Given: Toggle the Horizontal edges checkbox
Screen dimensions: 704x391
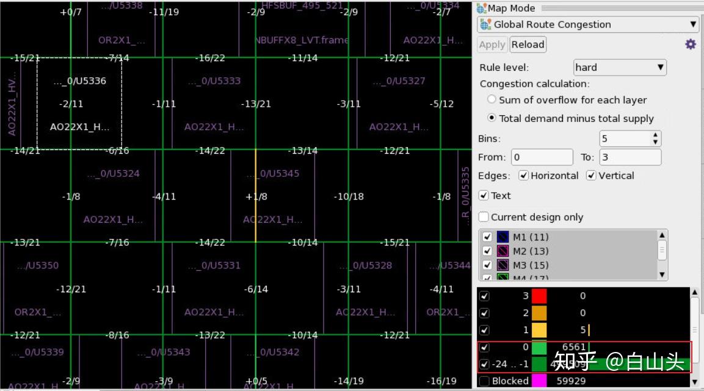Looking at the screenshot, I should [x=523, y=175].
